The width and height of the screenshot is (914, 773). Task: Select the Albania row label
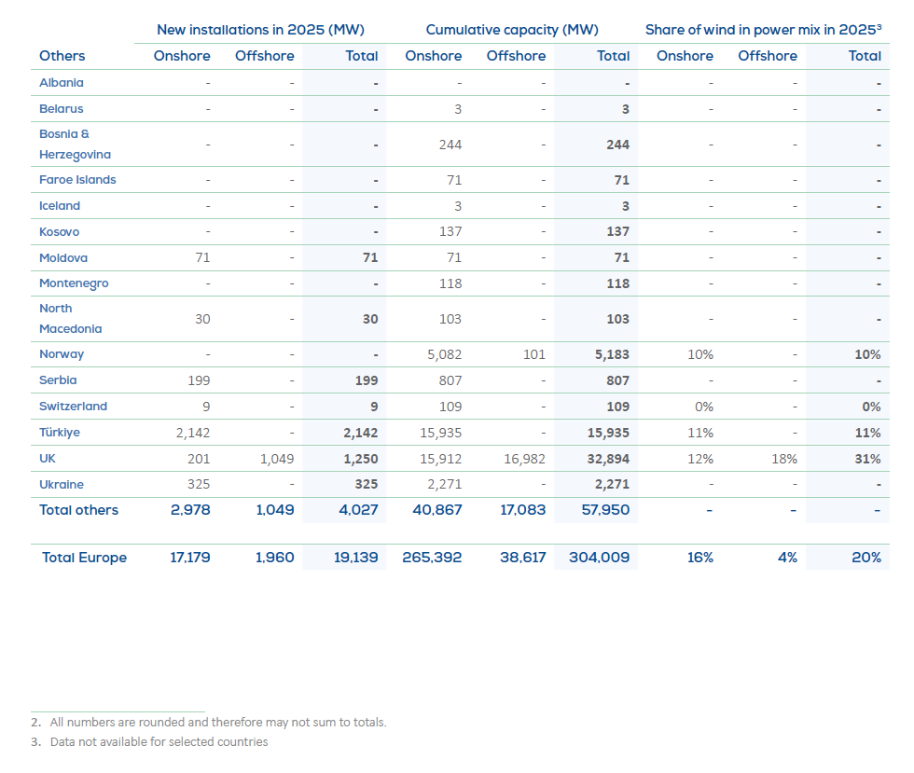tap(62, 83)
